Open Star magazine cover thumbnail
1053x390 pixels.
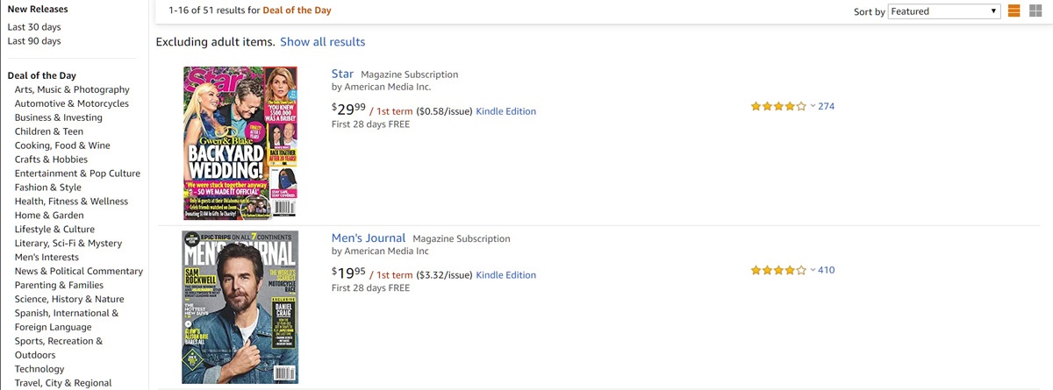(240, 142)
